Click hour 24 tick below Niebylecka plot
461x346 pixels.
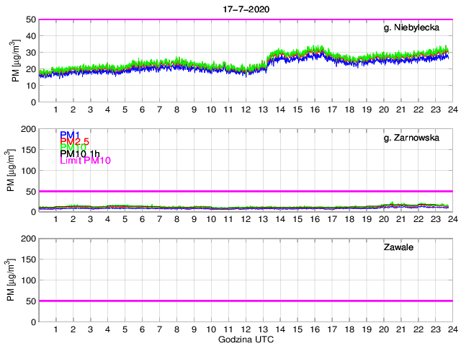point(452,110)
